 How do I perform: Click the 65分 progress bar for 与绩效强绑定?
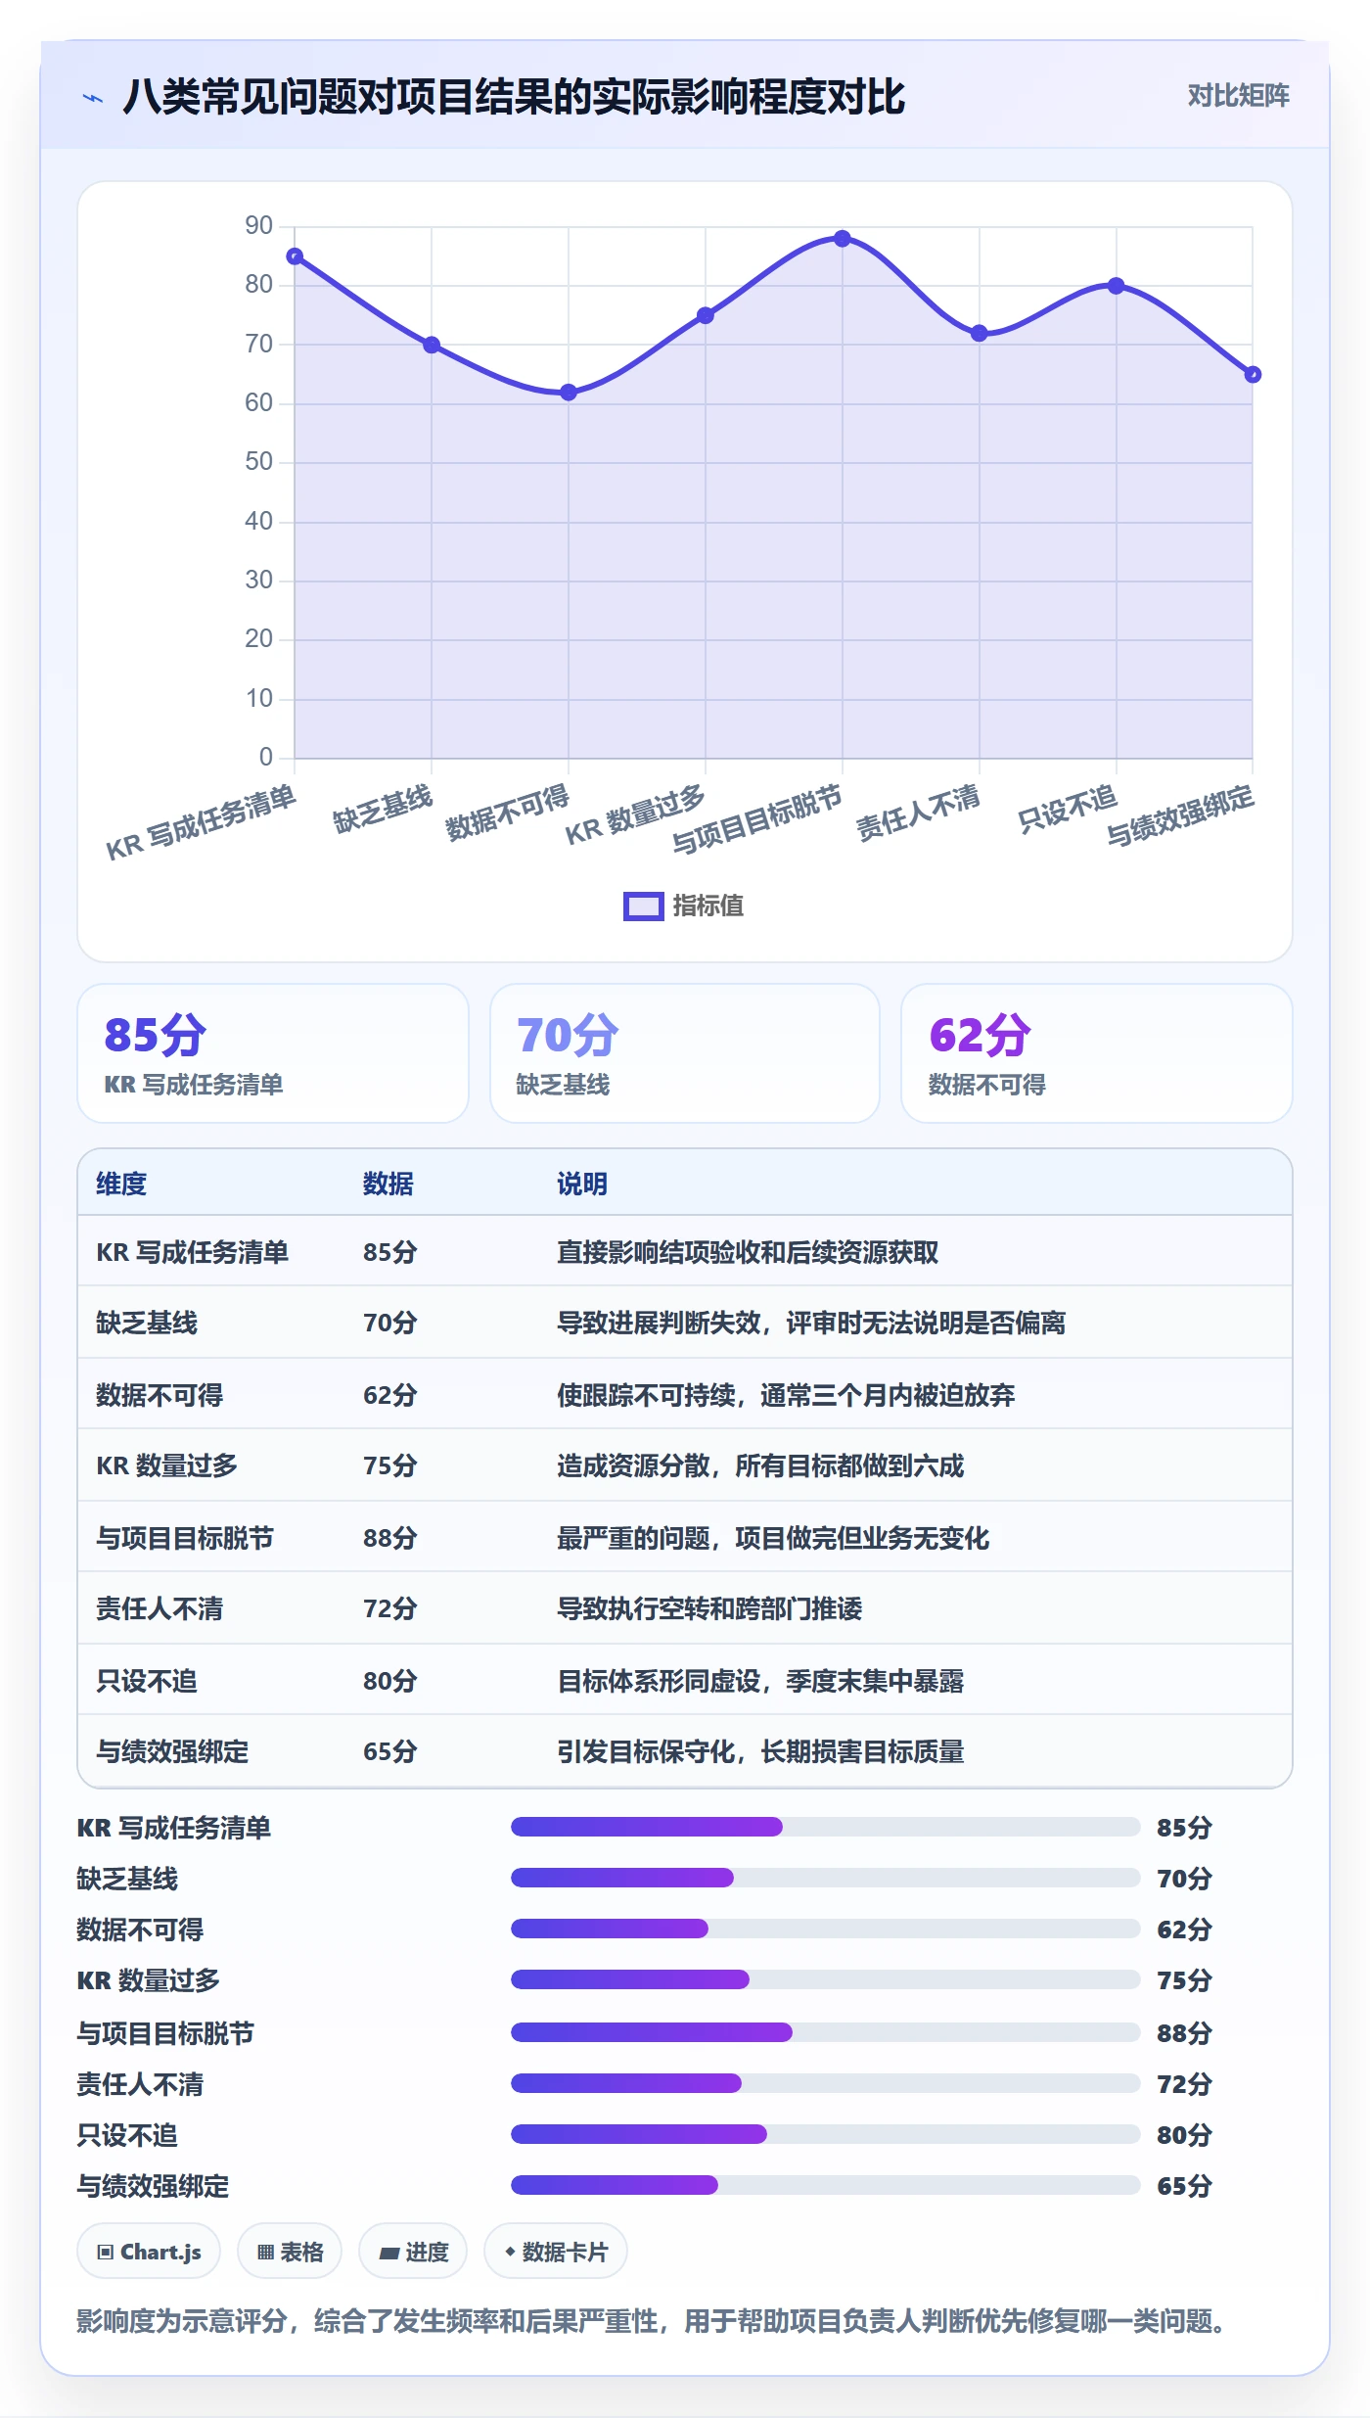pyautogui.click(x=826, y=2185)
